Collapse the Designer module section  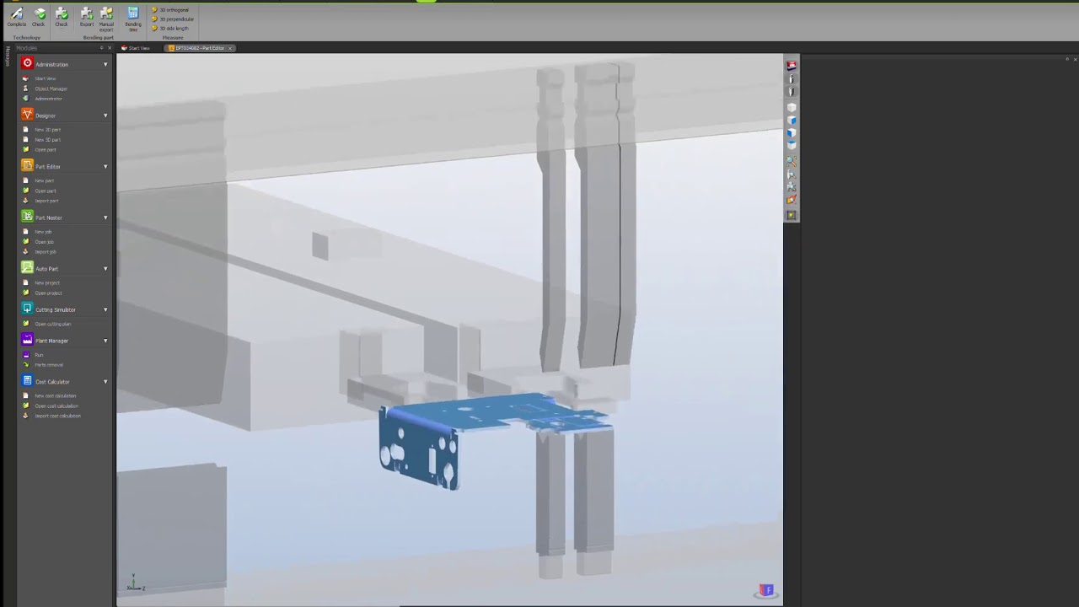coord(105,115)
